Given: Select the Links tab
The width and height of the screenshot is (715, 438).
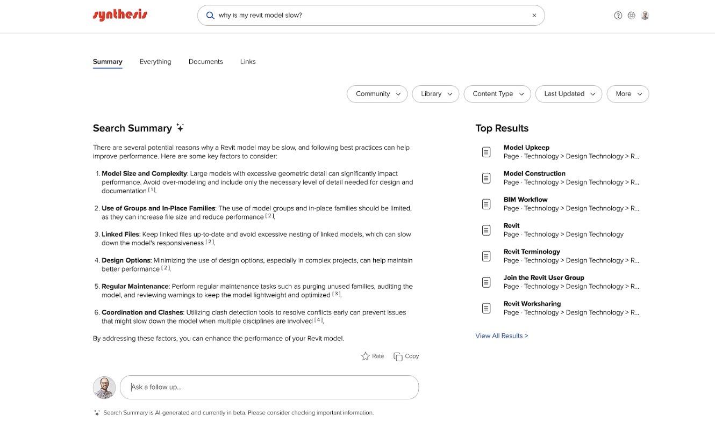Looking at the screenshot, I should 248,61.
